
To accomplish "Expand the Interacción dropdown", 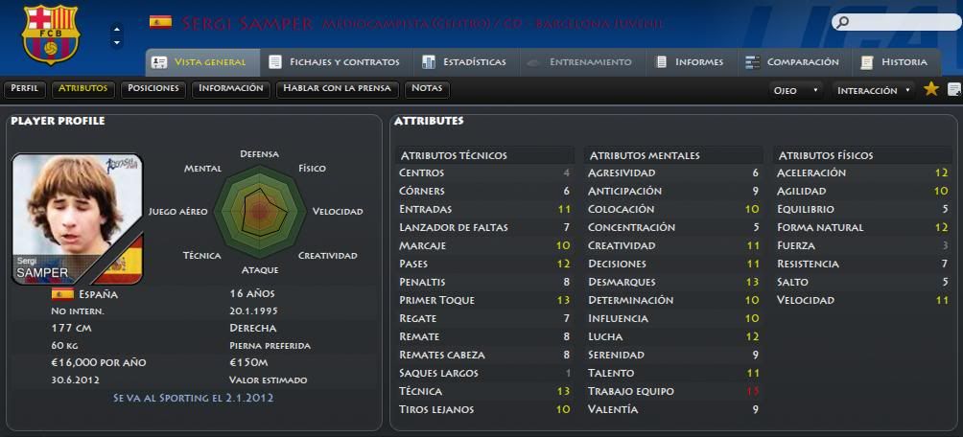I will (x=874, y=90).
